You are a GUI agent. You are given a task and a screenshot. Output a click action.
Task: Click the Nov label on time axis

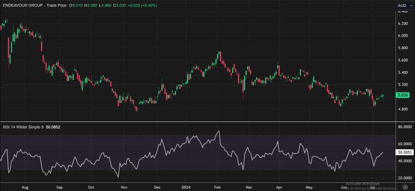pyautogui.click(x=123, y=187)
